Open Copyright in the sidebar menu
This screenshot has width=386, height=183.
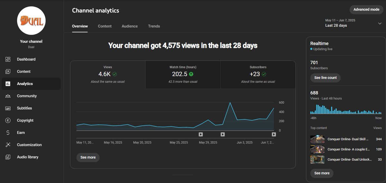coord(31,120)
